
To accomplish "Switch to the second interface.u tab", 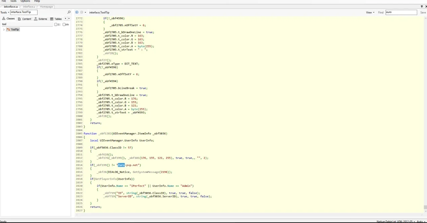I will [x=29, y=7].
